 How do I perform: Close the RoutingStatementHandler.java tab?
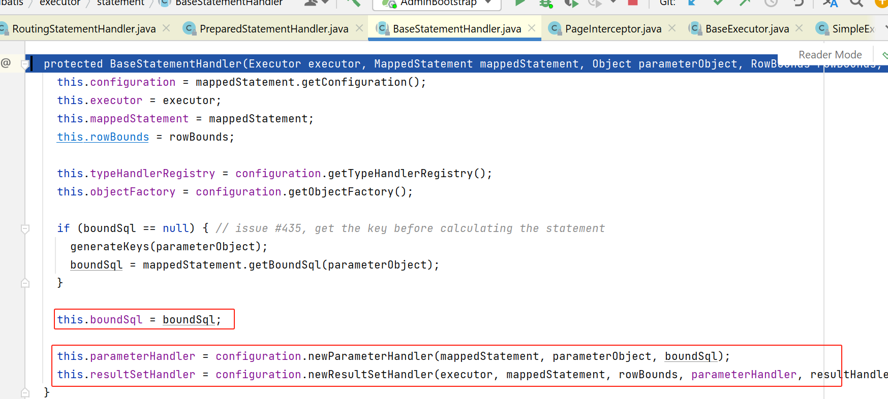(x=166, y=28)
